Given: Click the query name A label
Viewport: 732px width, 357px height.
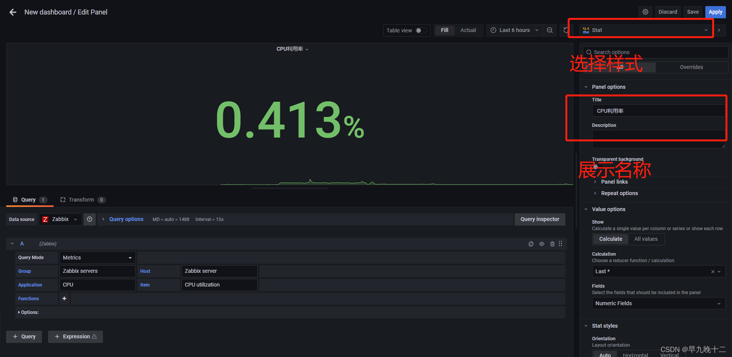Looking at the screenshot, I should [22, 243].
